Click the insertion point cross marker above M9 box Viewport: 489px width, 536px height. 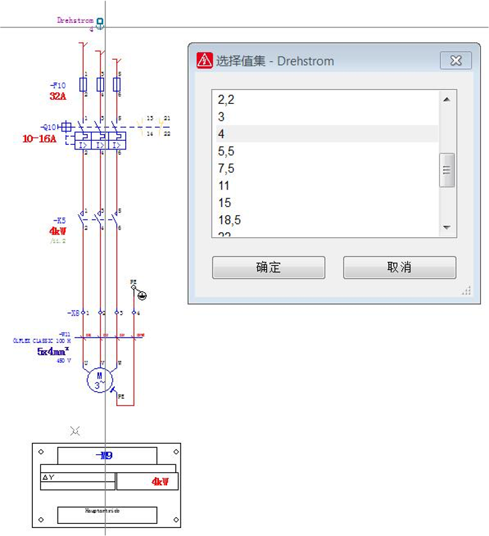75,431
